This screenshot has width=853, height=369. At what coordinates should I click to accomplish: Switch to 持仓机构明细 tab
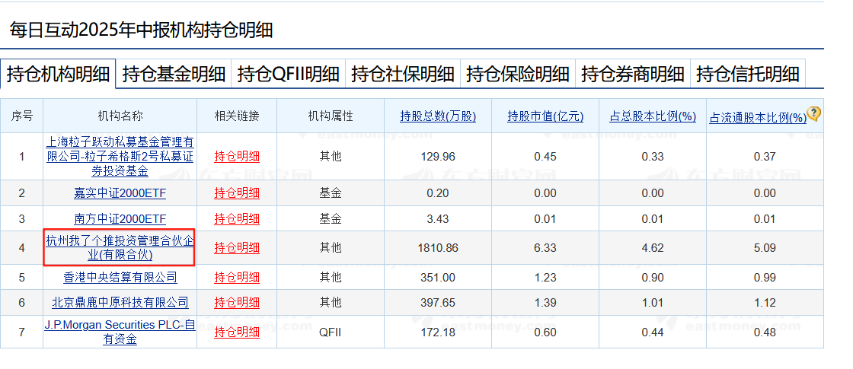(x=58, y=74)
